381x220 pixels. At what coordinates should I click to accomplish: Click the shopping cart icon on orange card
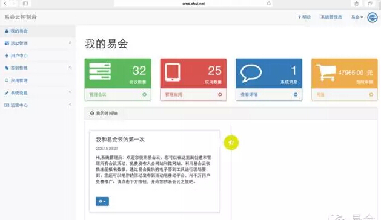pos(326,73)
